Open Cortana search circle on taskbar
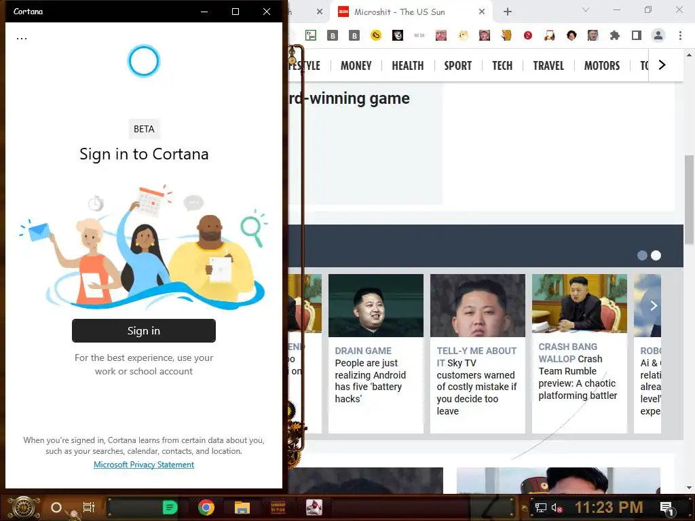The height and width of the screenshot is (521, 695). tap(56, 507)
